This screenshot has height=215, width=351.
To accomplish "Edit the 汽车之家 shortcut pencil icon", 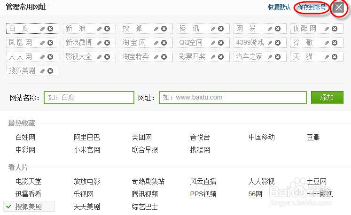I will point(270,57).
